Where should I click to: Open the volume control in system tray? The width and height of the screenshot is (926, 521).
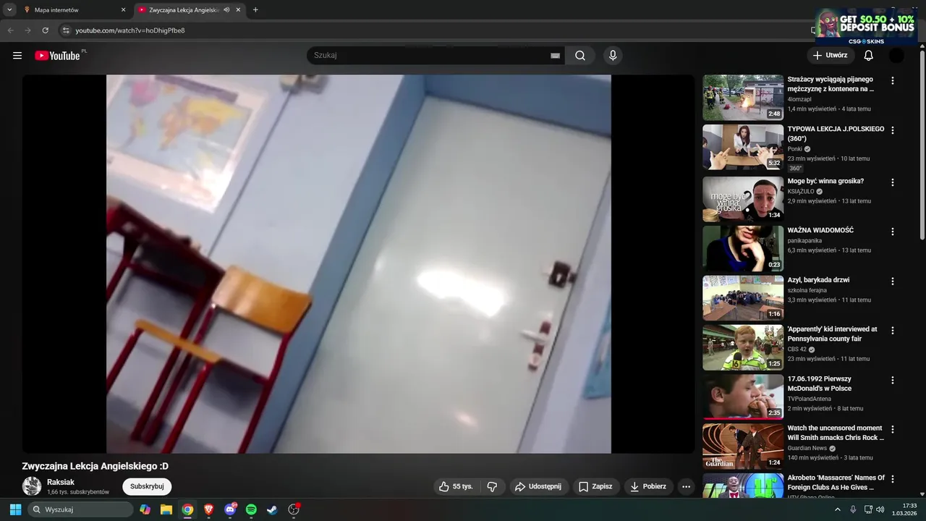click(x=880, y=509)
